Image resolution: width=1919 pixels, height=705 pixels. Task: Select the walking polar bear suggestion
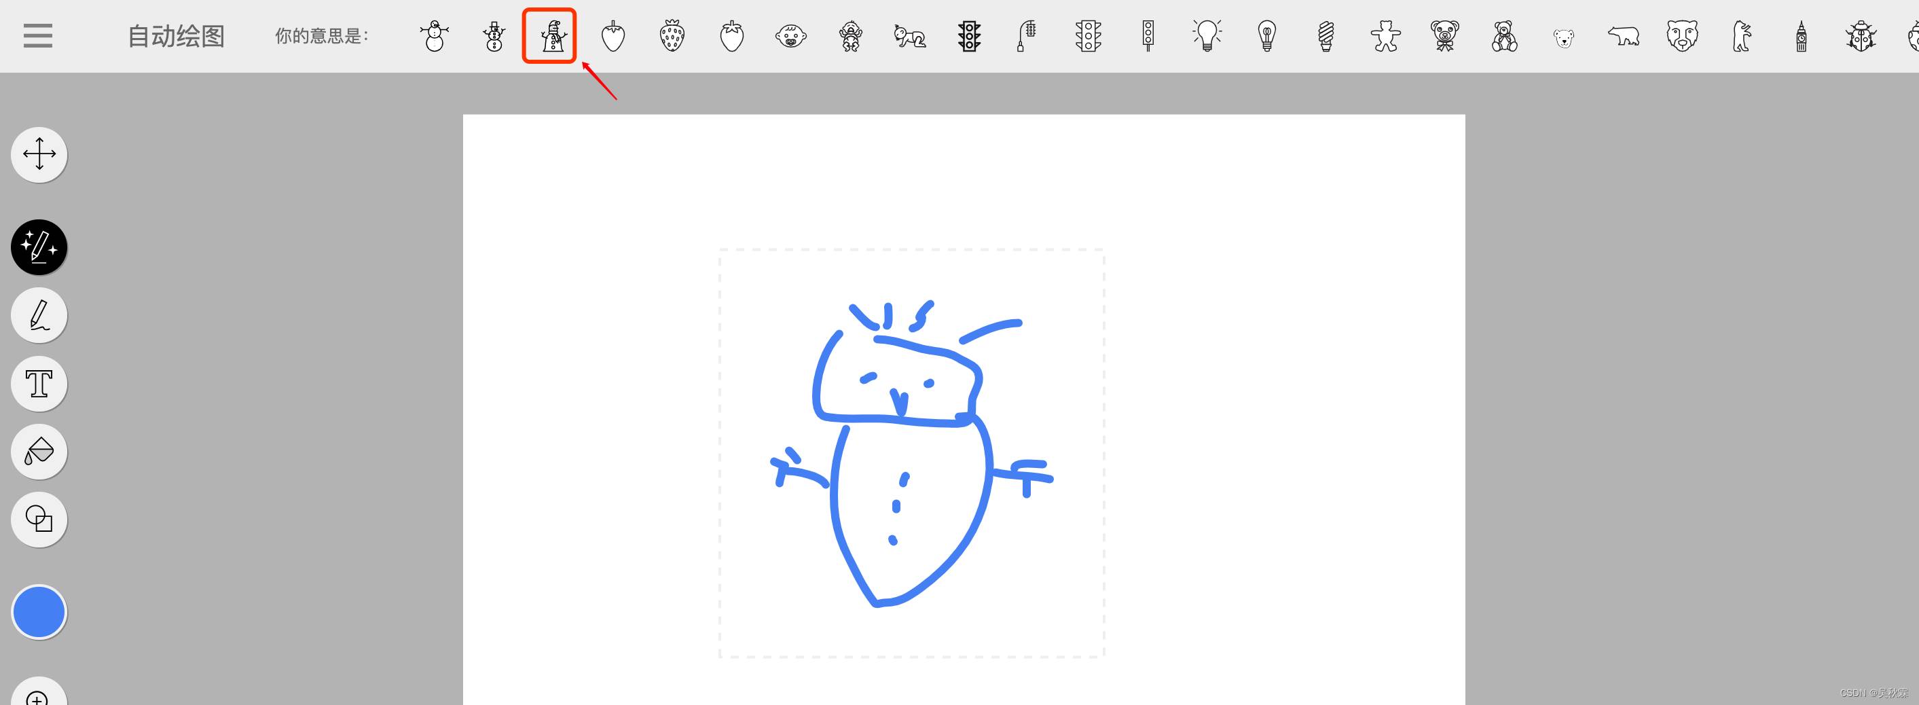1623,36
